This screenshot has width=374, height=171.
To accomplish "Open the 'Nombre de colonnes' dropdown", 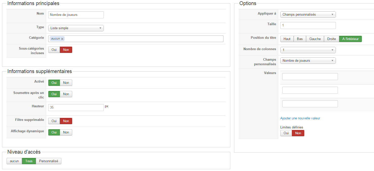I will click(308, 50).
